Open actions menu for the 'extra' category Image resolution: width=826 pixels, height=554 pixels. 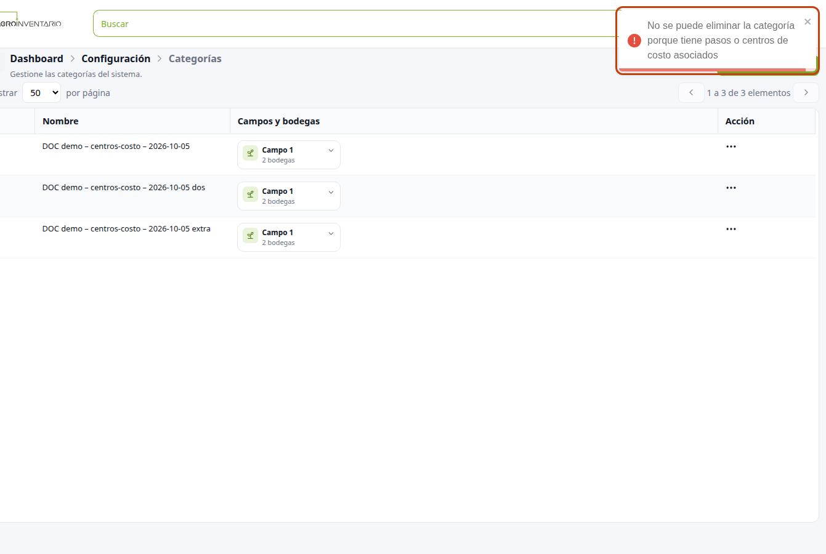731,229
